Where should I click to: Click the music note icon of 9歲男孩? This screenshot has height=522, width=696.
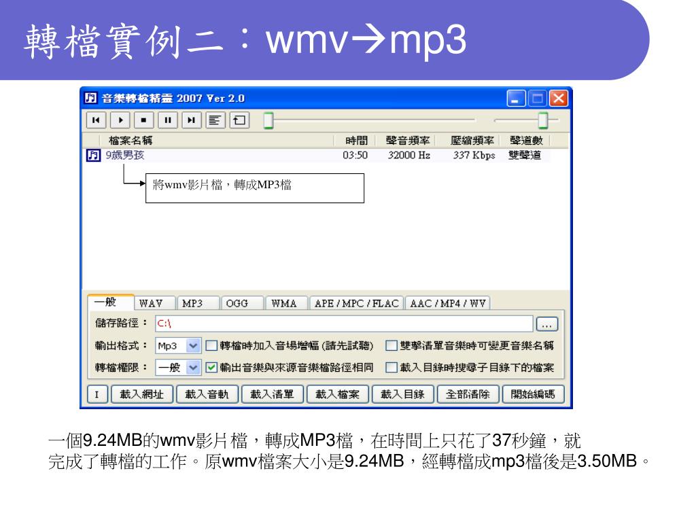point(93,156)
